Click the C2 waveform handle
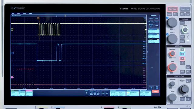 pos(12,53)
